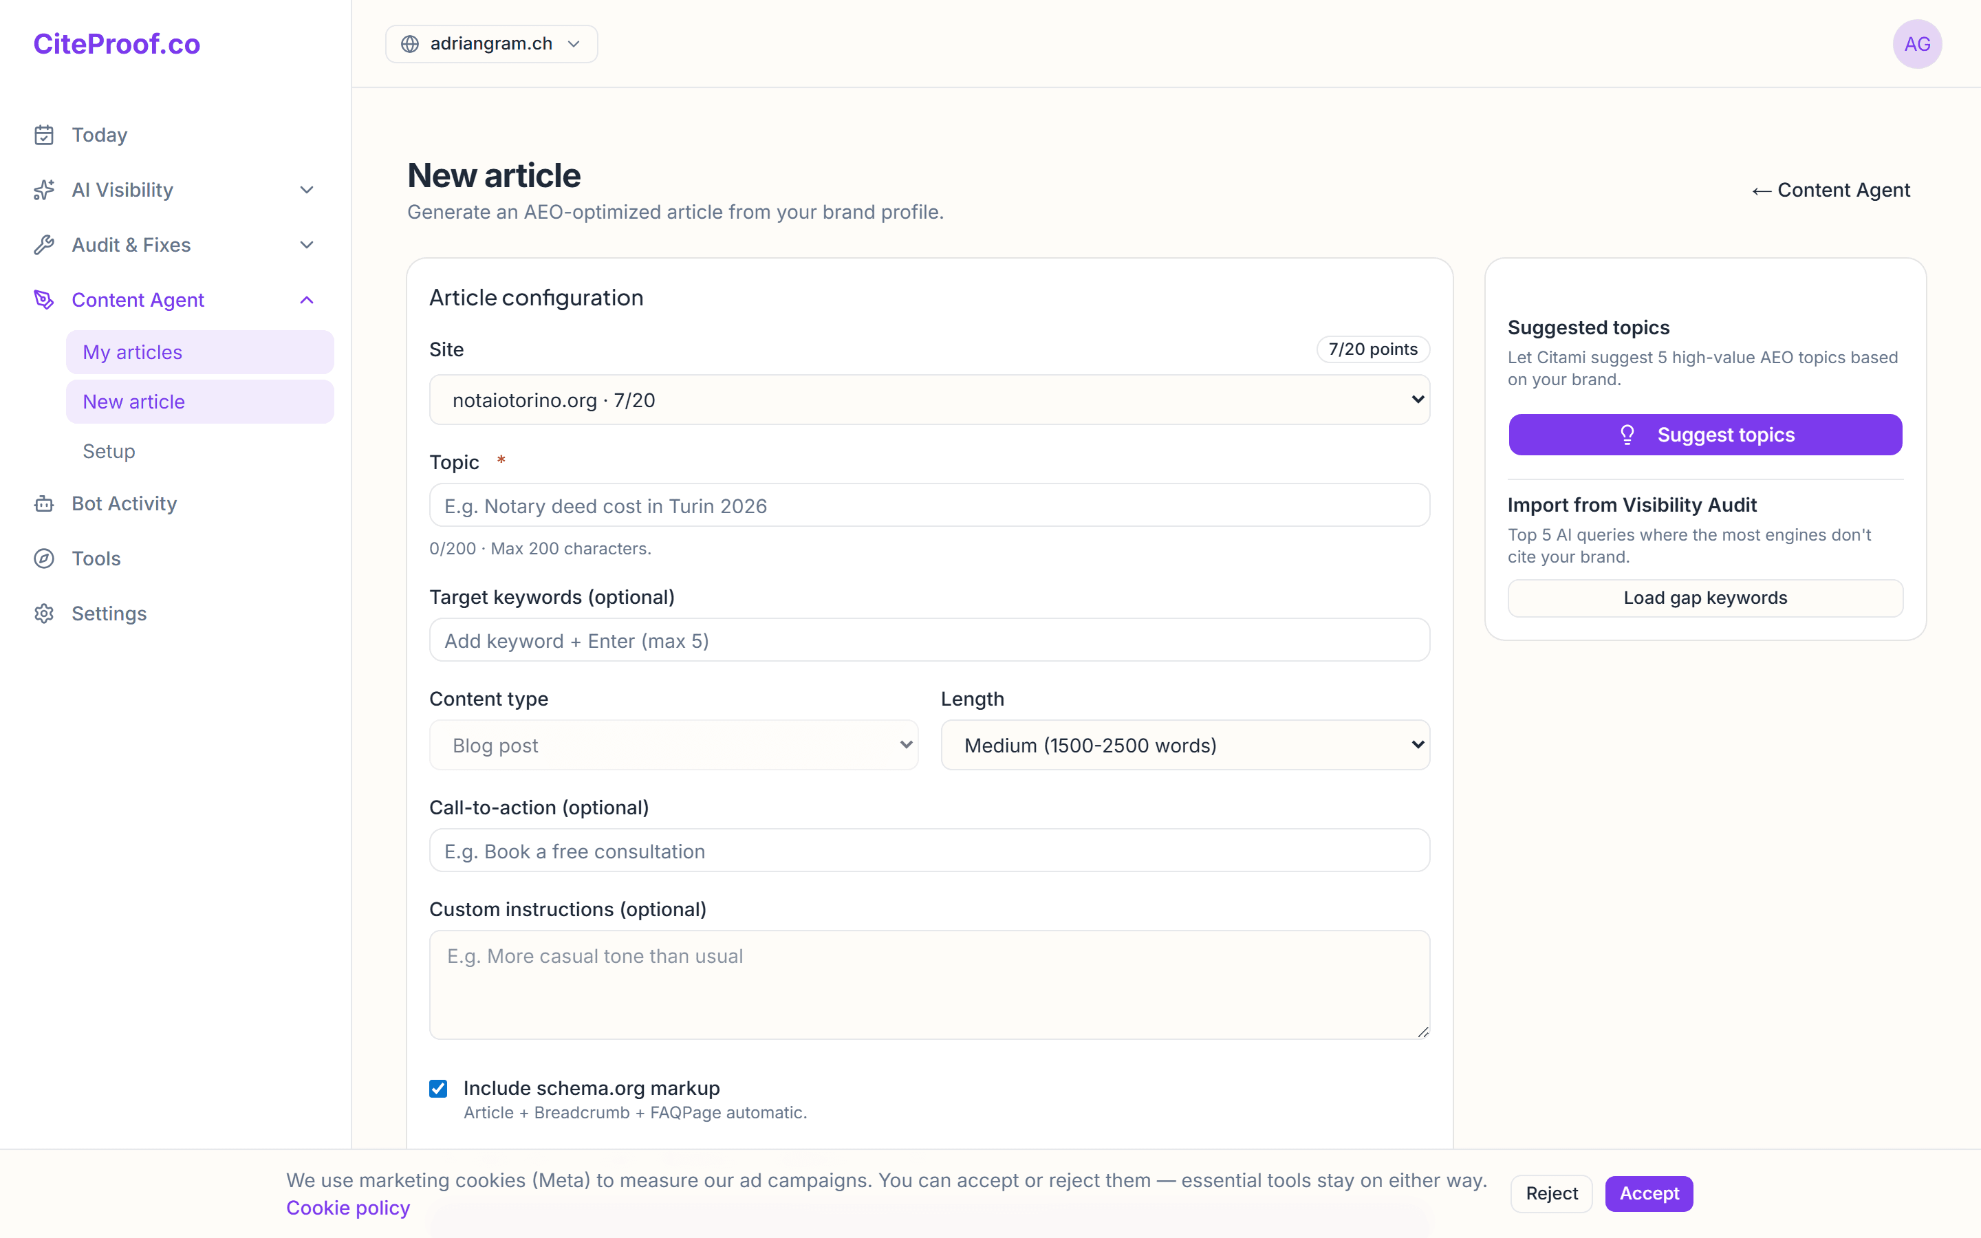
Task: Click the Bot Activity robot icon
Action: pyautogui.click(x=44, y=503)
